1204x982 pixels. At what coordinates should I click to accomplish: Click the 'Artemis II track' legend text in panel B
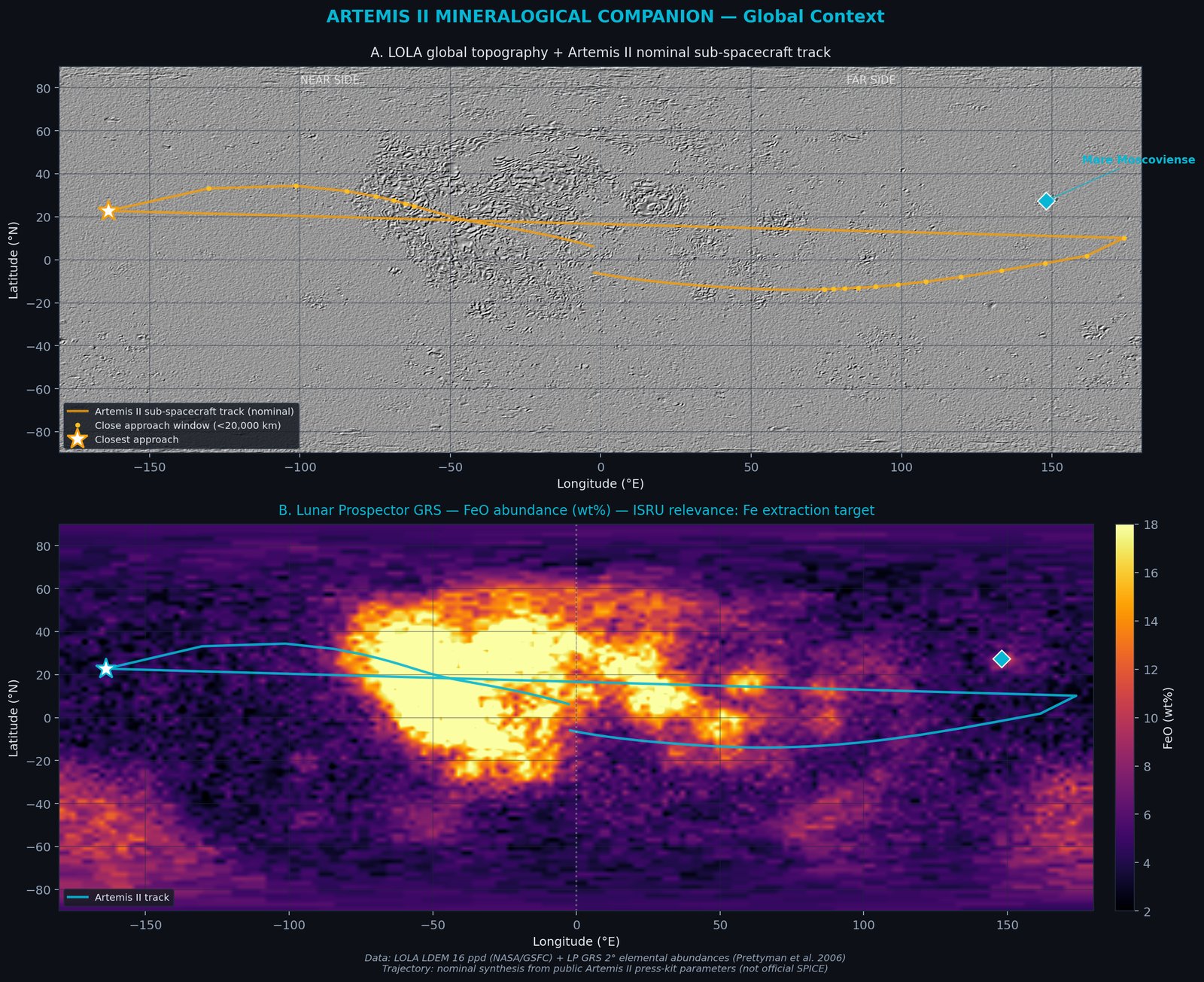[132, 898]
